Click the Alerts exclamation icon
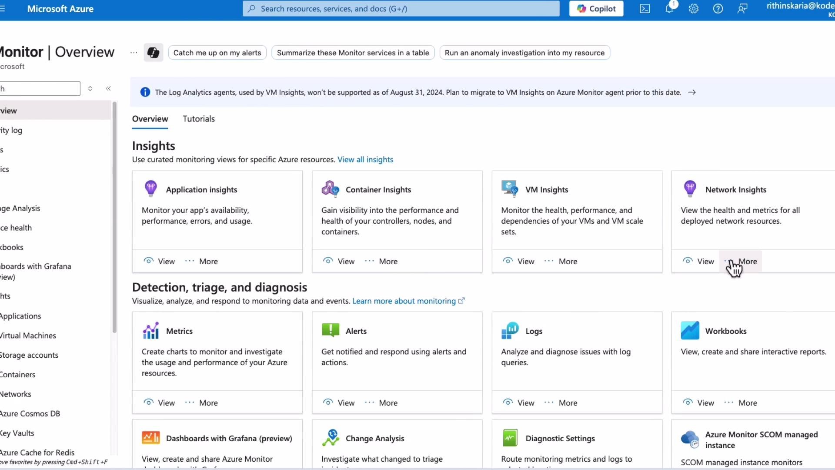Screen dimensions: 835x470 coord(331,330)
